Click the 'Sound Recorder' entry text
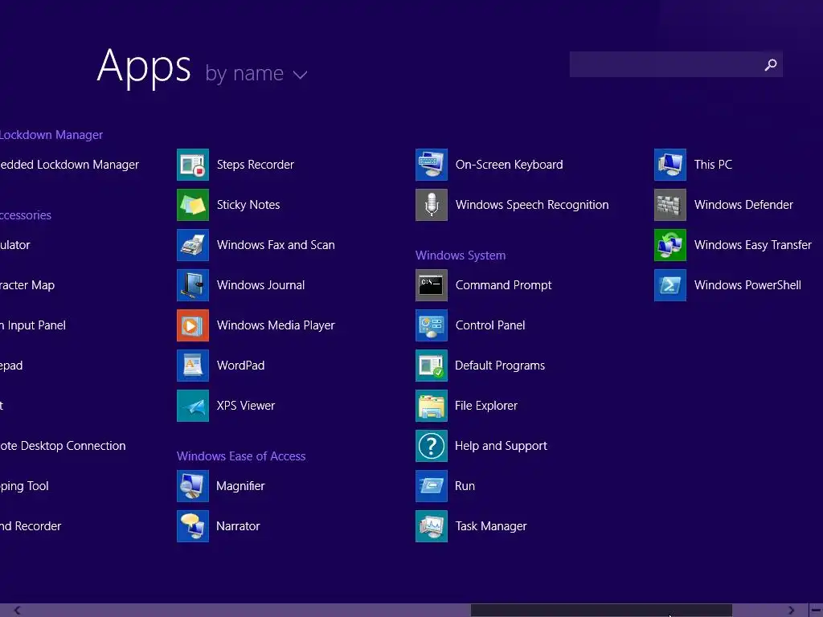 [x=31, y=526]
